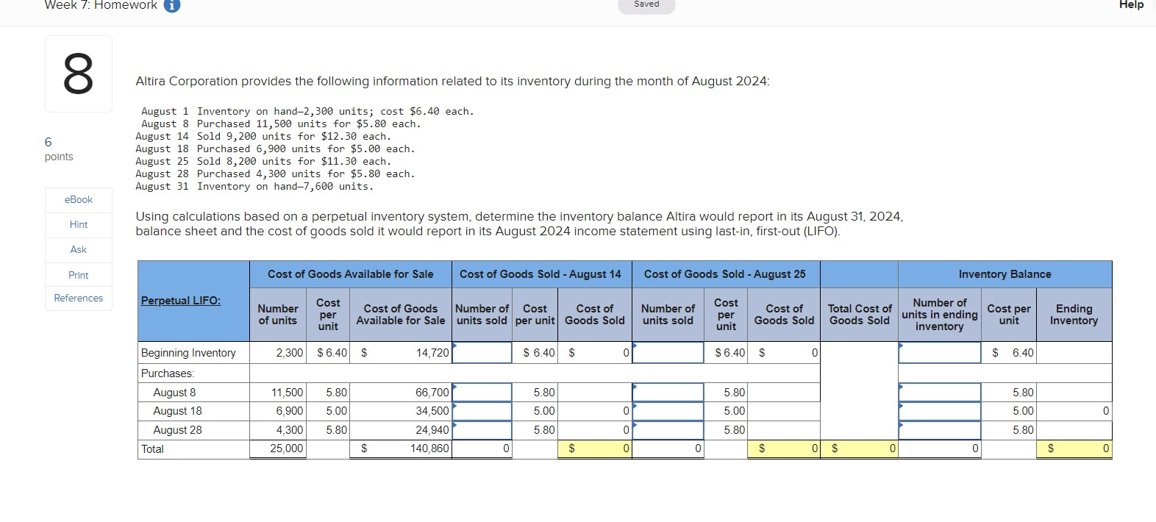Image resolution: width=1156 pixels, height=522 pixels.
Task: Click the Ask sidebar button
Action: pos(79,250)
